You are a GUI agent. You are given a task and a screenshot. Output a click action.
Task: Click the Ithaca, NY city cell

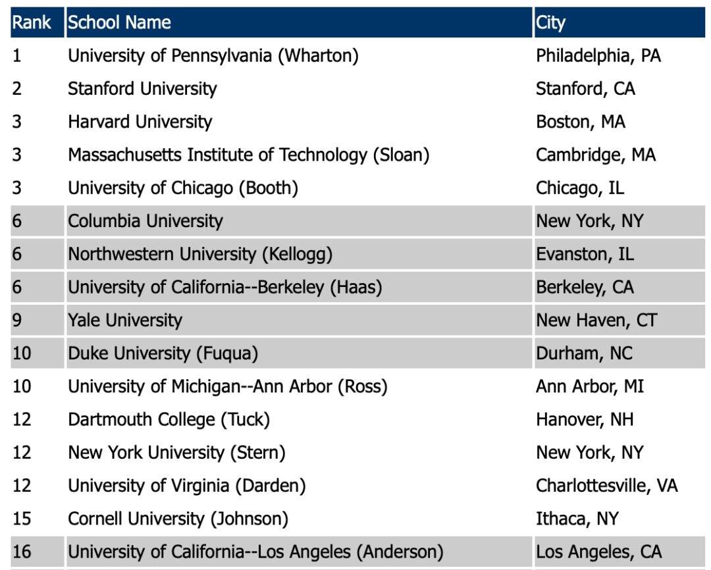(x=577, y=519)
